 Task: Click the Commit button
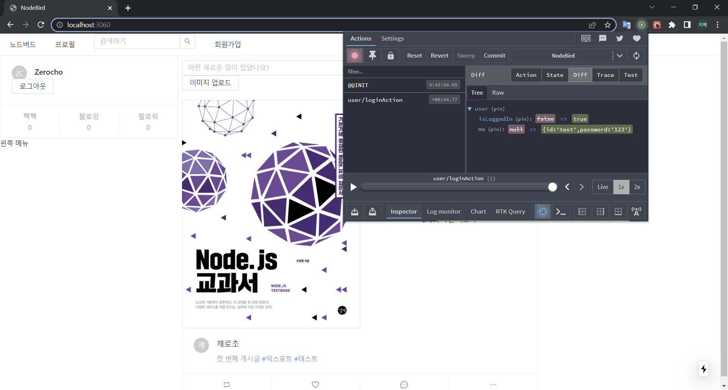tap(494, 56)
